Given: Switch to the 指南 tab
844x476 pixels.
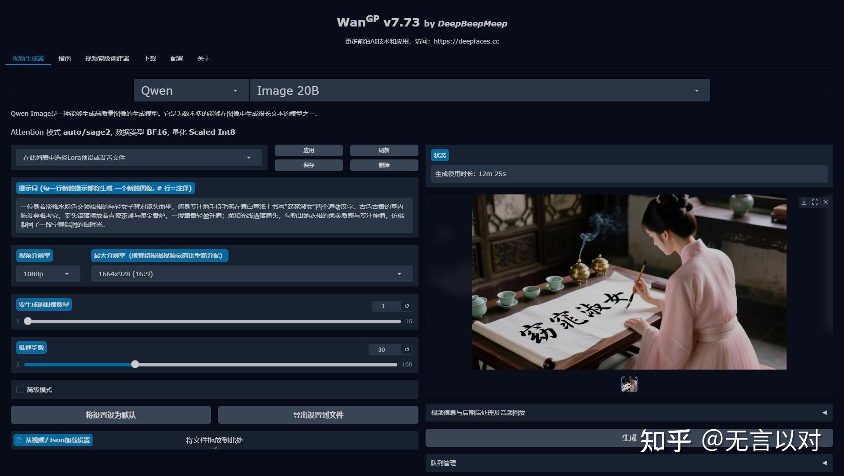Looking at the screenshot, I should pyautogui.click(x=65, y=58).
